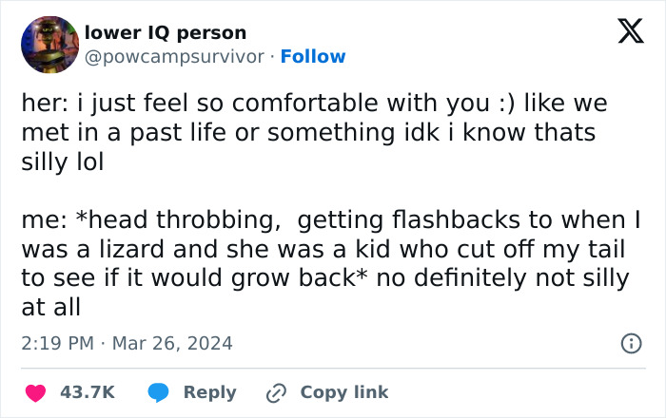Open the tweet info circle icon
This screenshot has height=418, width=666.
click(630, 344)
